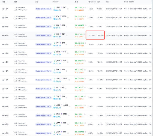Open token info icon beside 1,438 / 4,802

70,107
